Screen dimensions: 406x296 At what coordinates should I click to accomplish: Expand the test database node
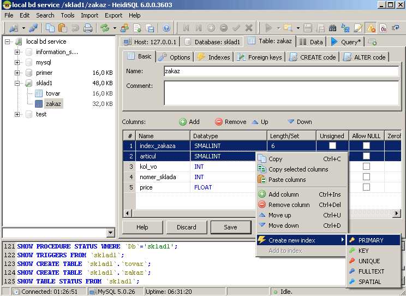(17, 114)
